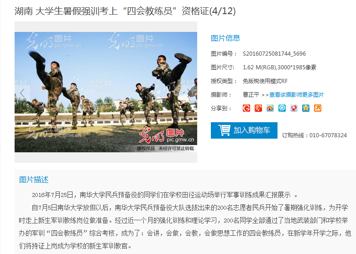Go to next photo with right arrow
Screen dimensions: 356x254
[x=189, y=91]
